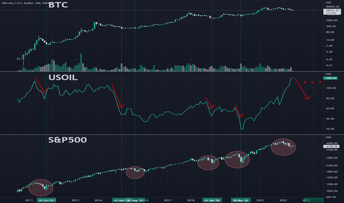
Task: Click the 1600.00 S&P500 axis value
Action: tap(332, 178)
